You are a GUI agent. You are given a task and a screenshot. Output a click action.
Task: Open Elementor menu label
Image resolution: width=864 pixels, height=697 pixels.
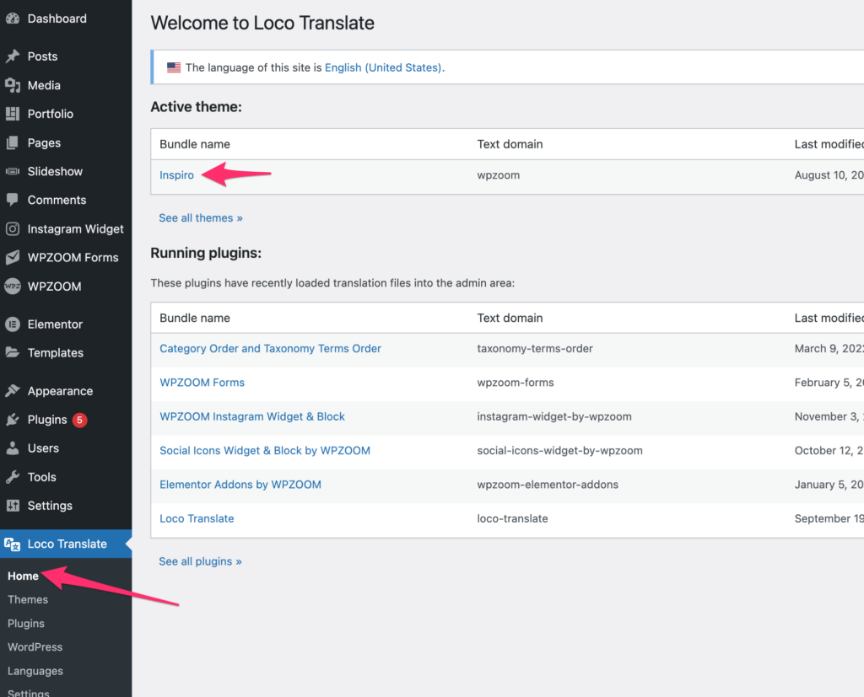(x=55, y=324)
